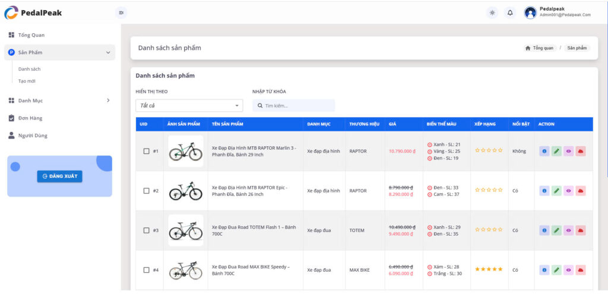Tick the checkbox for product #1

(146, 151)
